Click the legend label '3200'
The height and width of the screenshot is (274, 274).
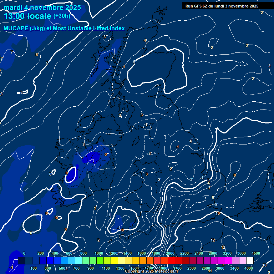227,253
